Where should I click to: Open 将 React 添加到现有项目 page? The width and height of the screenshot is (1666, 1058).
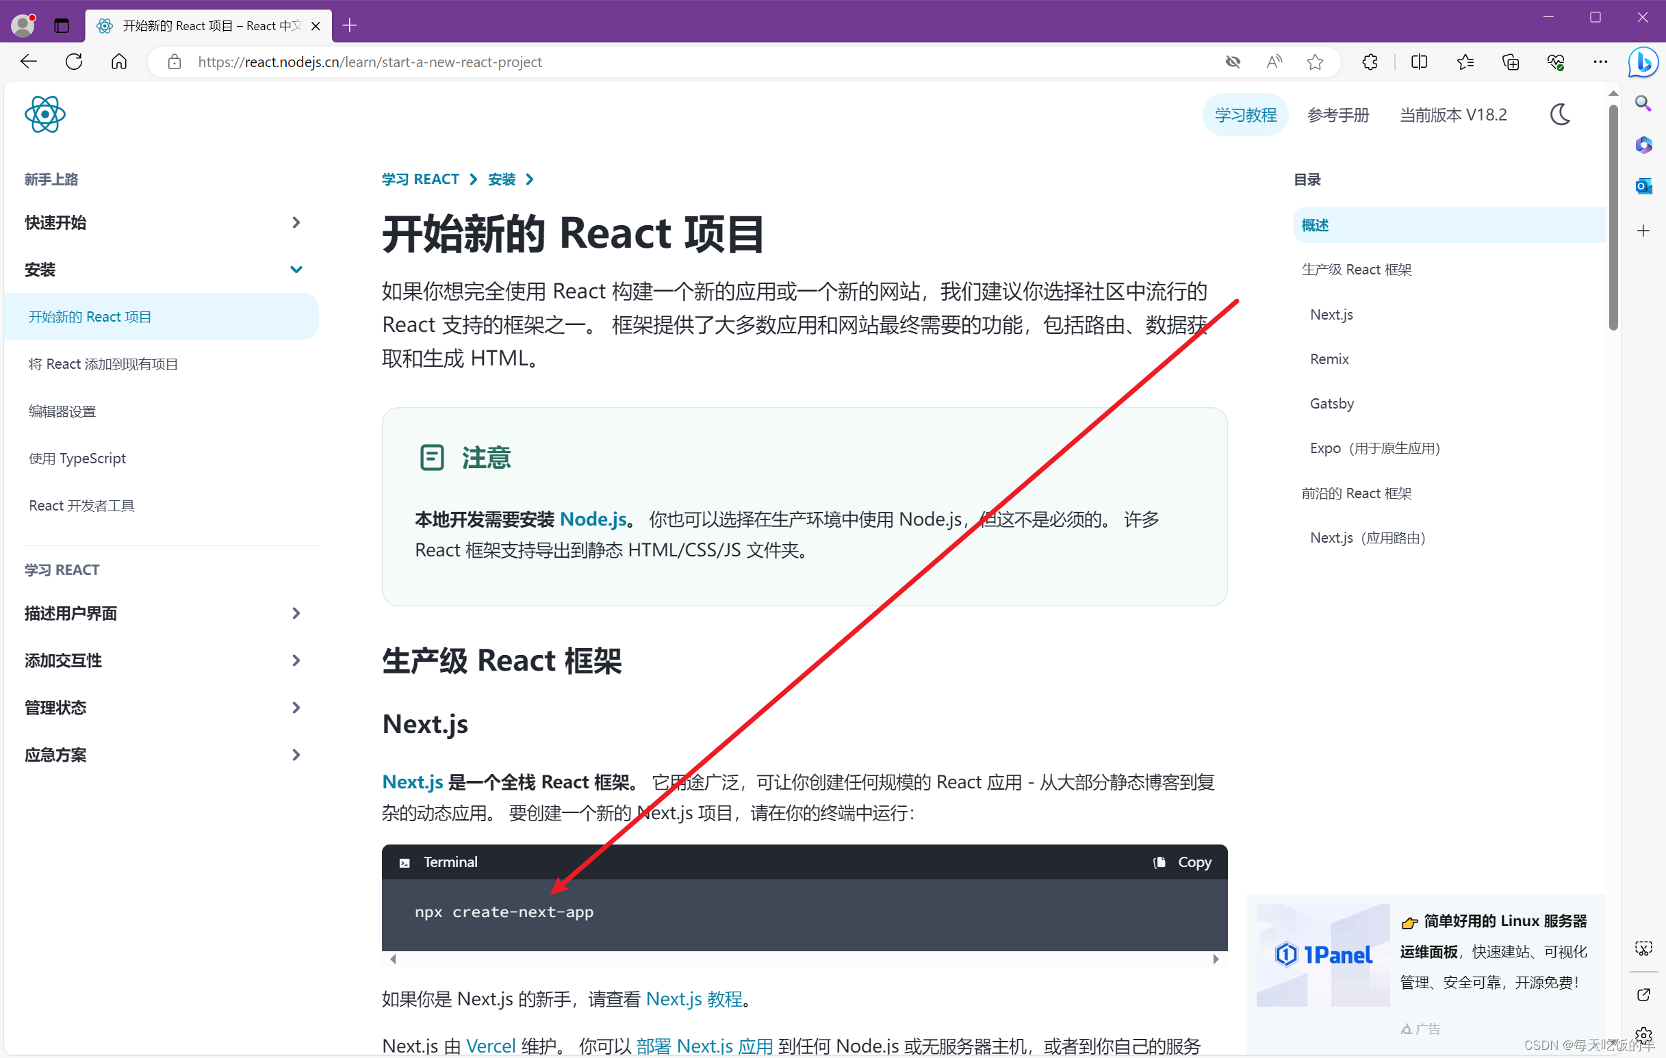[x=103, y=364]
